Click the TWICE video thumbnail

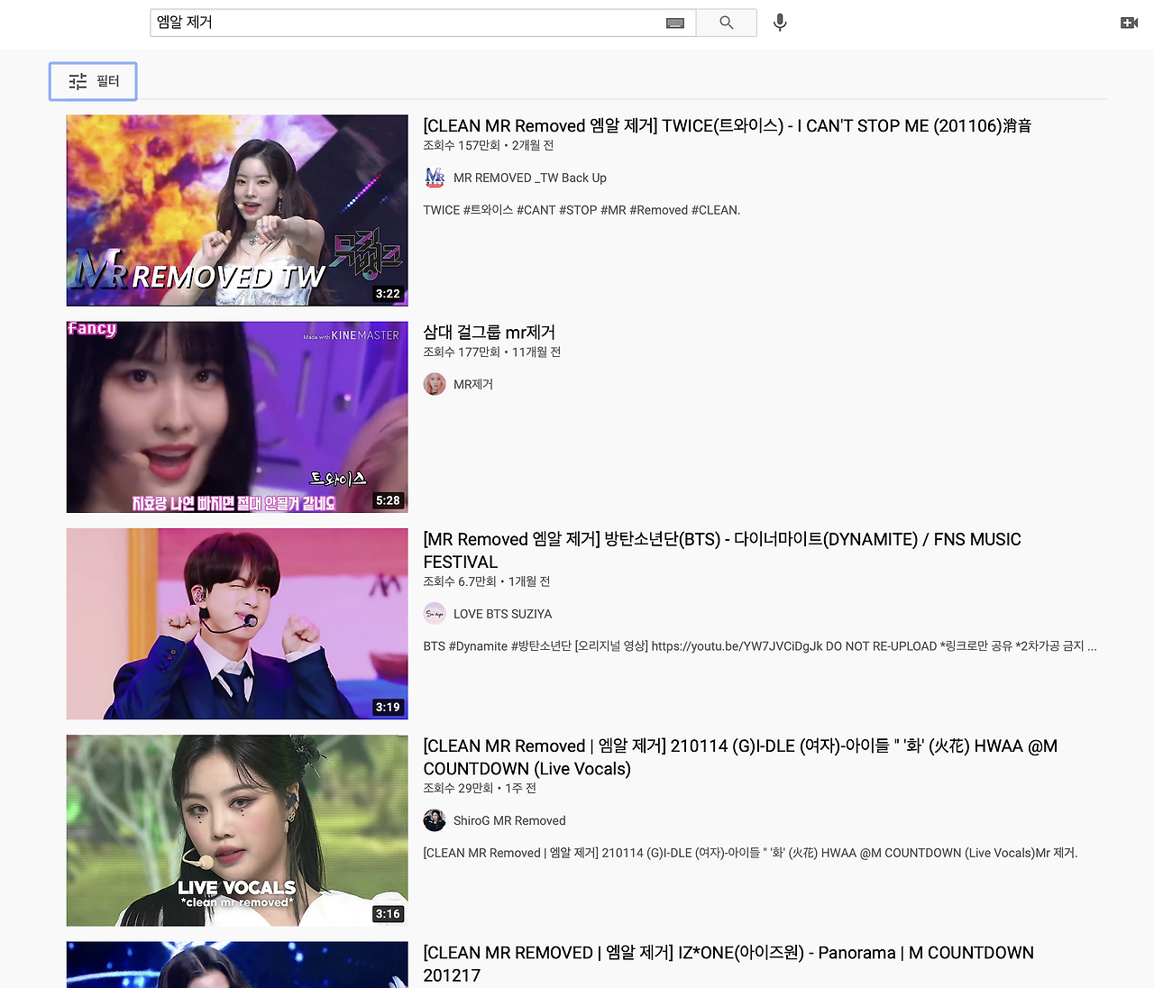(x=236, y=210)
